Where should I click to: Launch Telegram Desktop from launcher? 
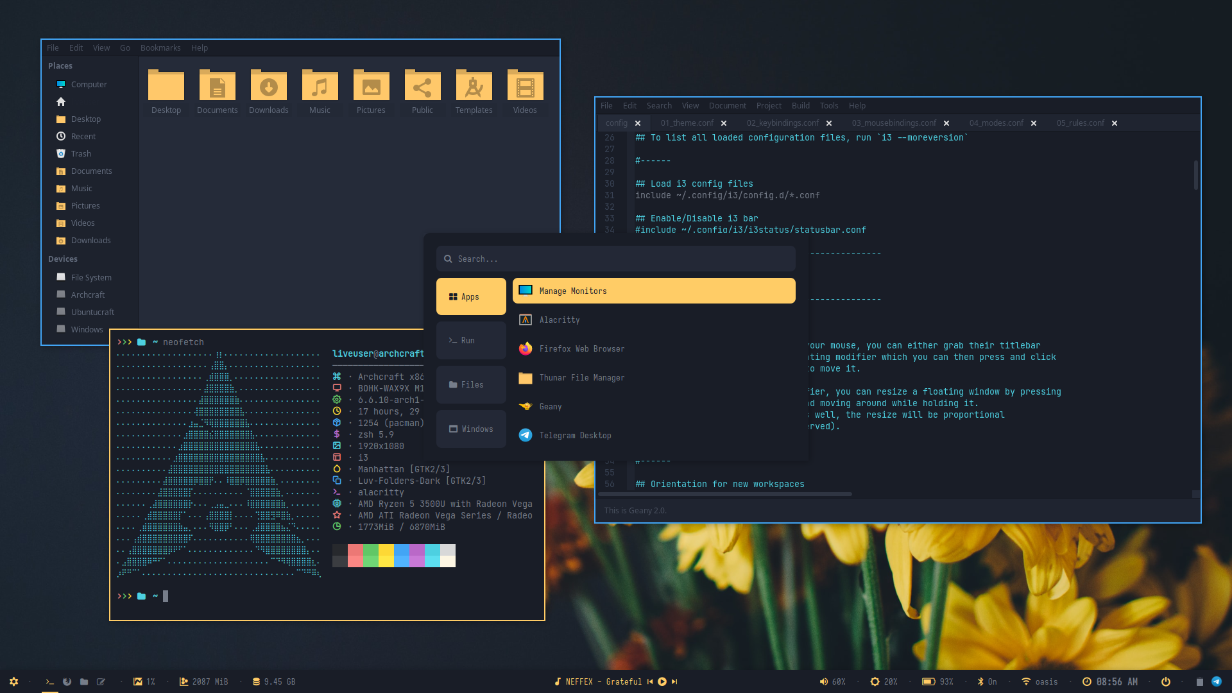(x=575, y=435)
